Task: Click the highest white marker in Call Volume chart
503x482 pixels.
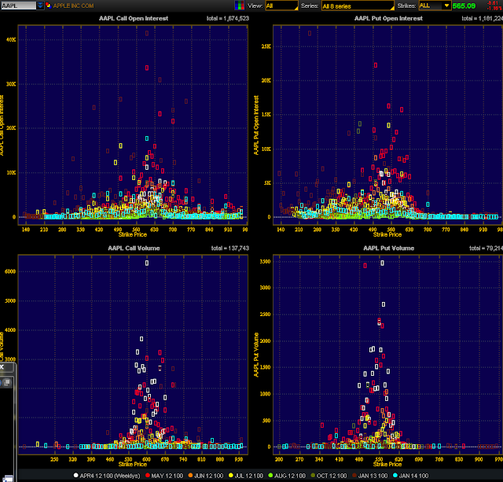Action: (x=147, y=263)
